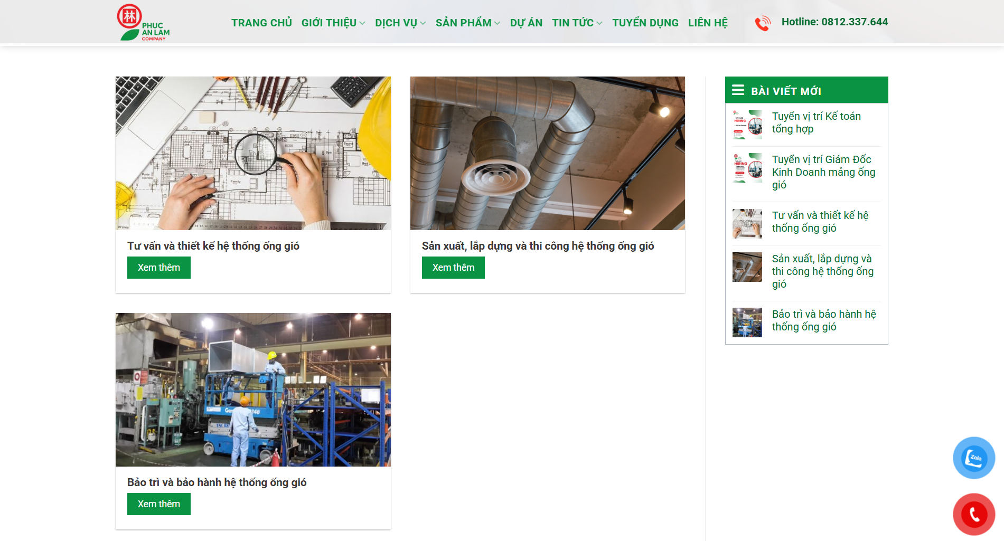Viewport: 1004px width, 541px height.
Task: Click the air duct ceiling image card
Action: click(547, 153)
